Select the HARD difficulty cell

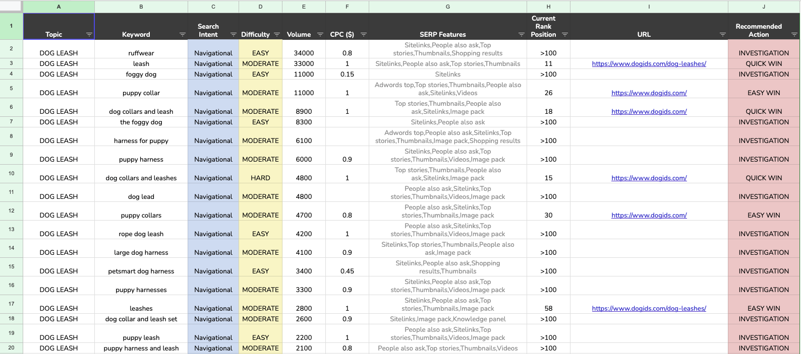coord(260,178)
